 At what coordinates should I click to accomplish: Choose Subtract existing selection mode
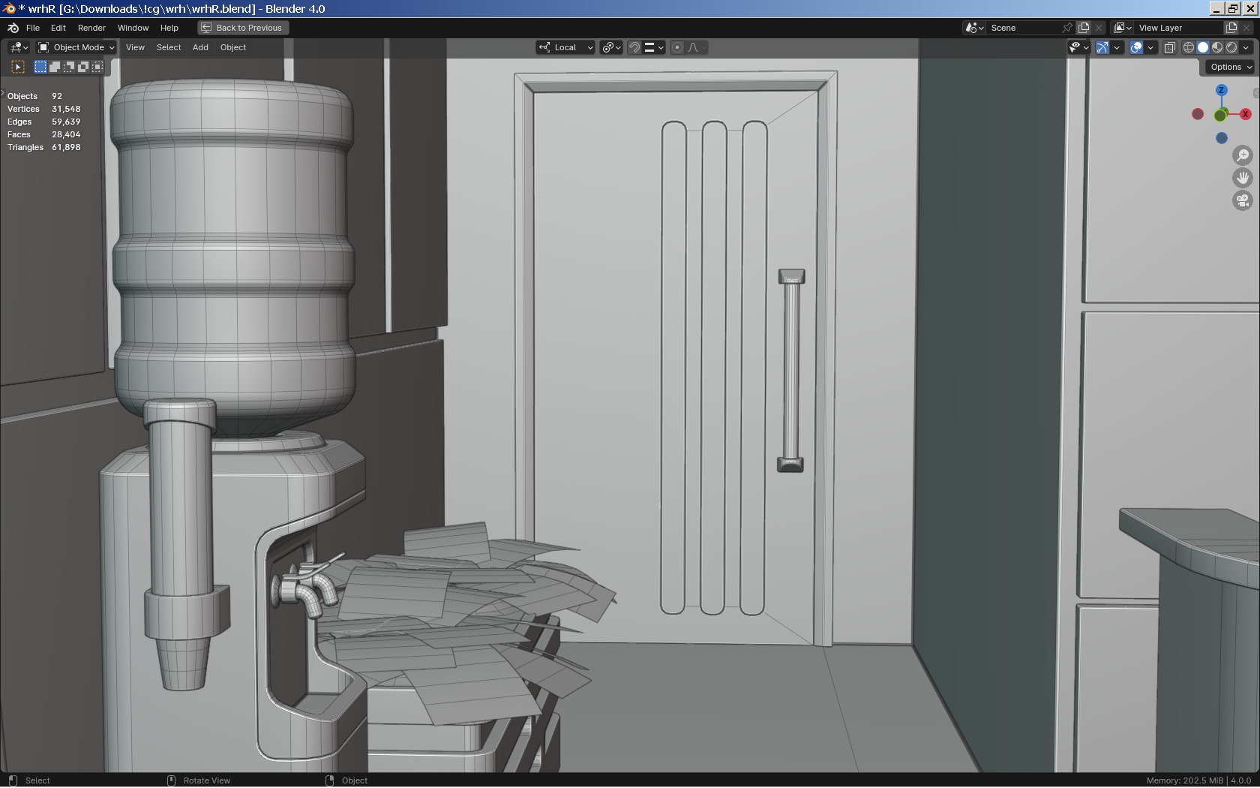click(x=69, y=67)
